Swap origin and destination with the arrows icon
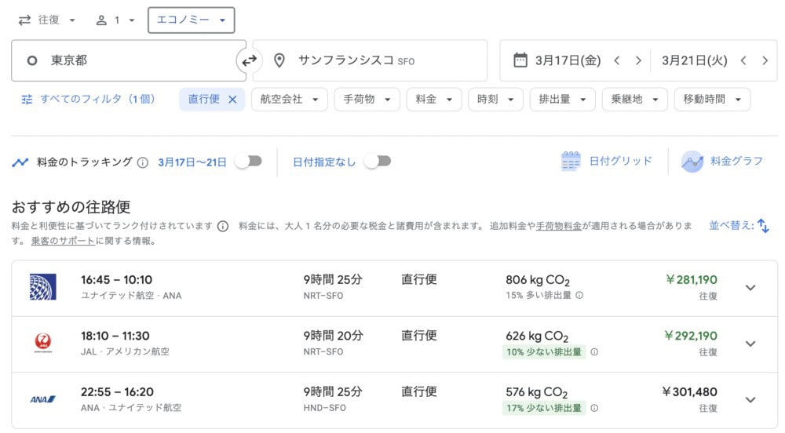The image size is (785, 433). tap(250, 60)
